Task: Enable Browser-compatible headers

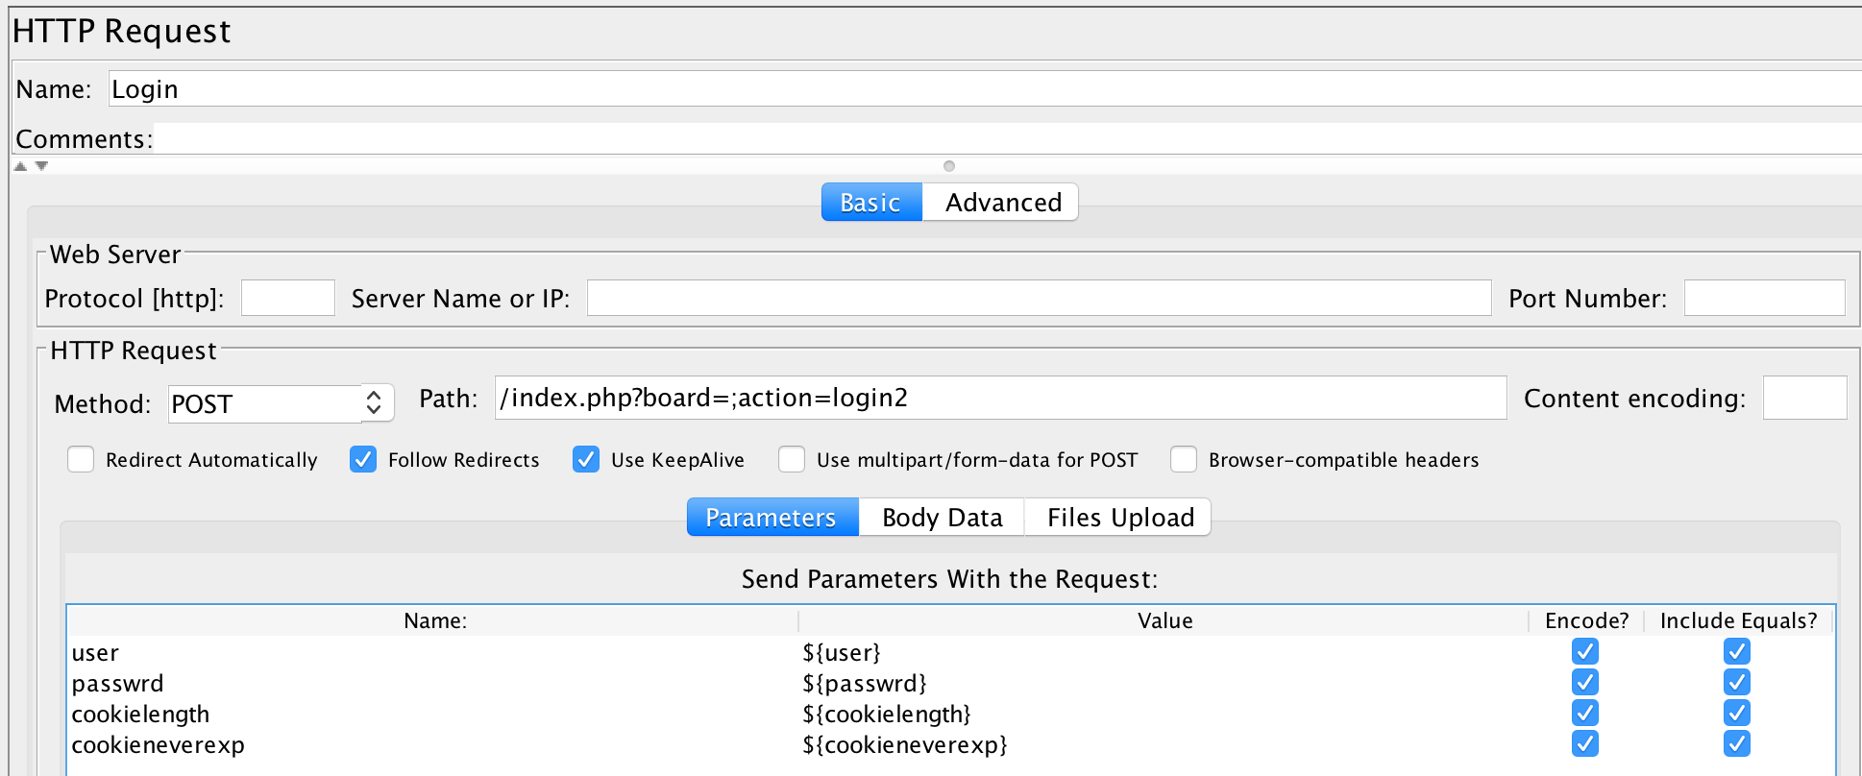Action: 1183,460
